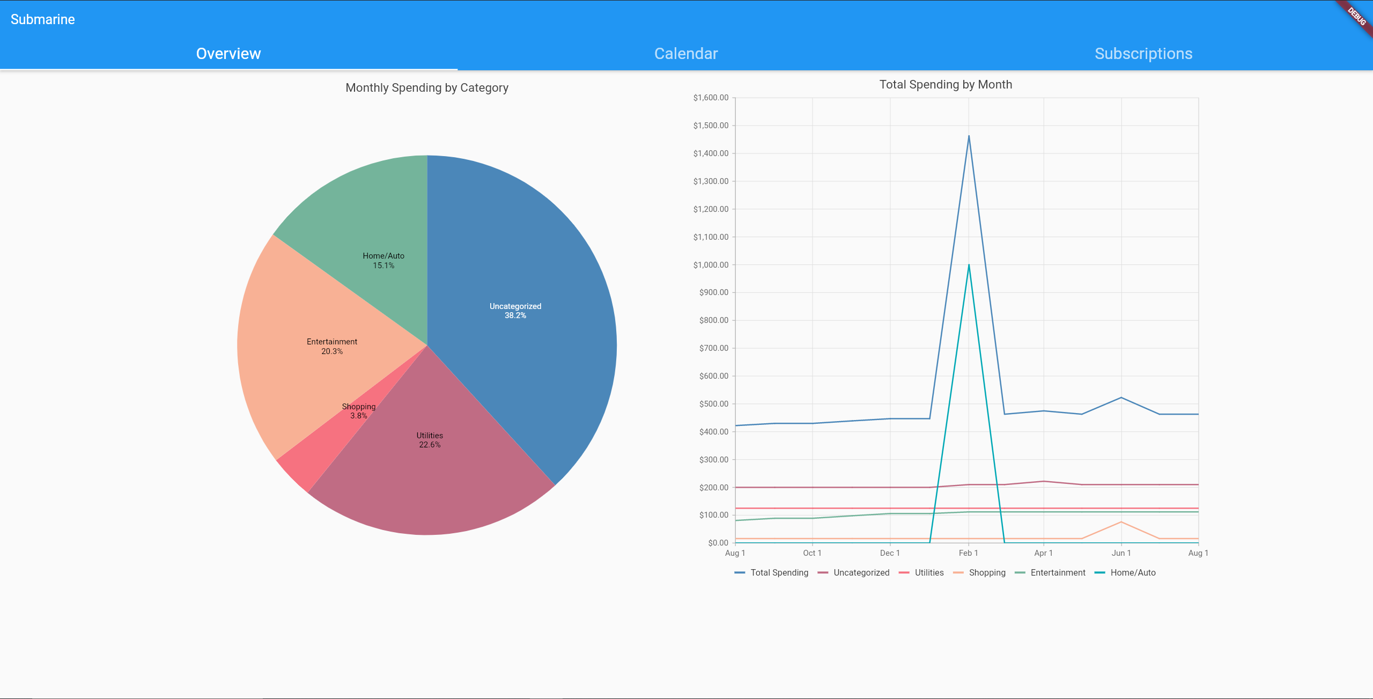1373x699 pixels.
Task: Click the Feb 1 axis label
Action: 969,553
